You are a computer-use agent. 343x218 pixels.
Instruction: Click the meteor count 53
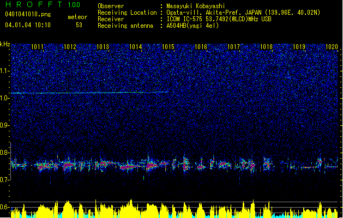tap(79, 25)
